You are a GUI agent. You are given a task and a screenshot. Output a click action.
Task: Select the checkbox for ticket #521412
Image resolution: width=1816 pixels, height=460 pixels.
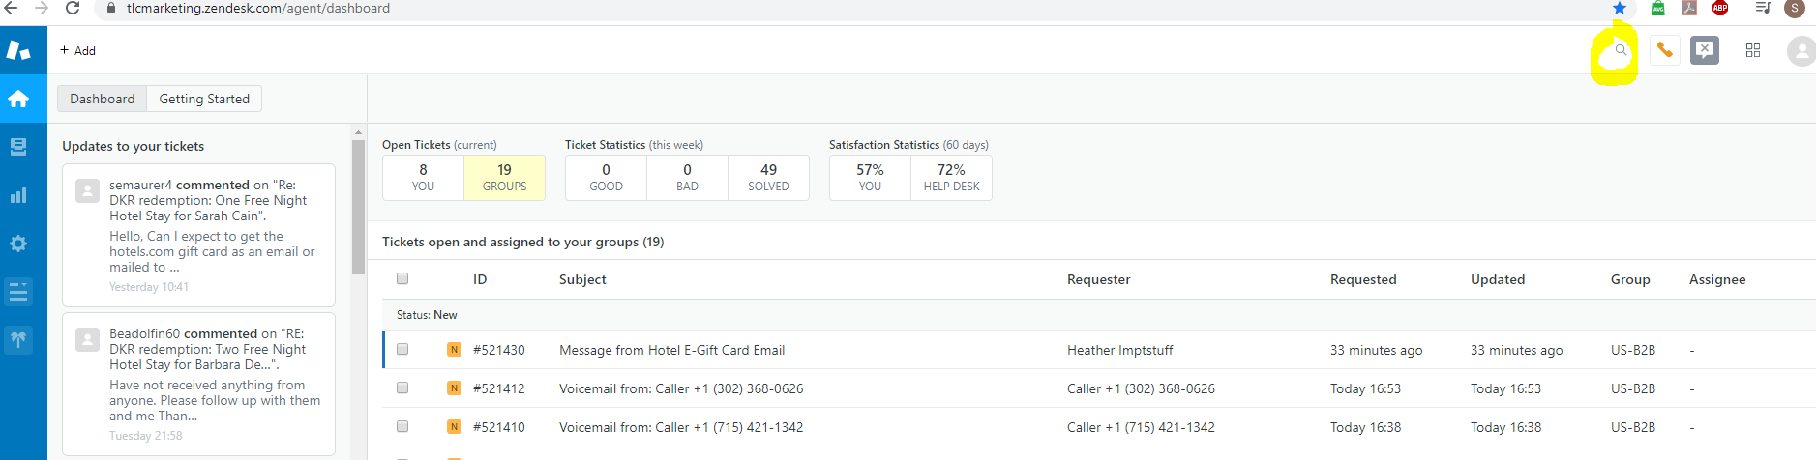[402, 388]
